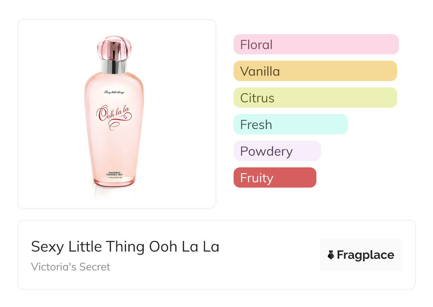Click the Fragplace wordmark text

[x=365, y=255]
